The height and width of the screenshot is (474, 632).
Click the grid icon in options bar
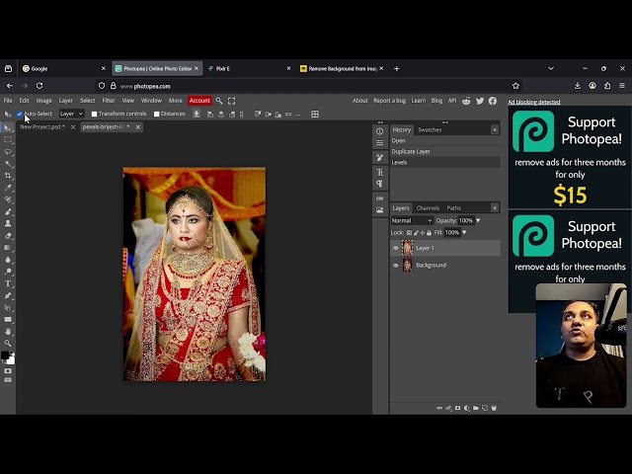315,115
